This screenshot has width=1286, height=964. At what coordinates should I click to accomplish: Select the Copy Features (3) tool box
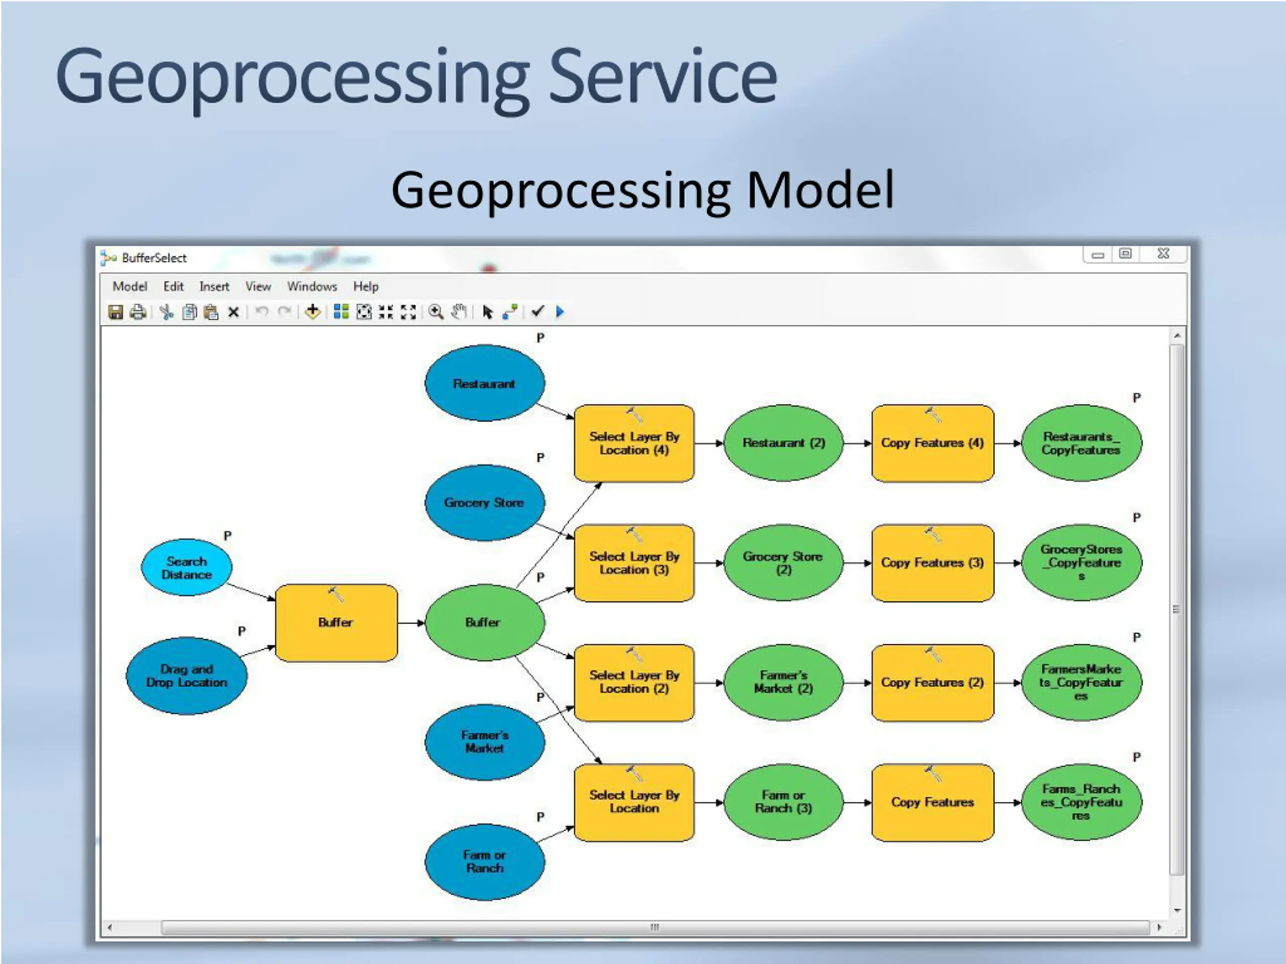click(932, 563)
